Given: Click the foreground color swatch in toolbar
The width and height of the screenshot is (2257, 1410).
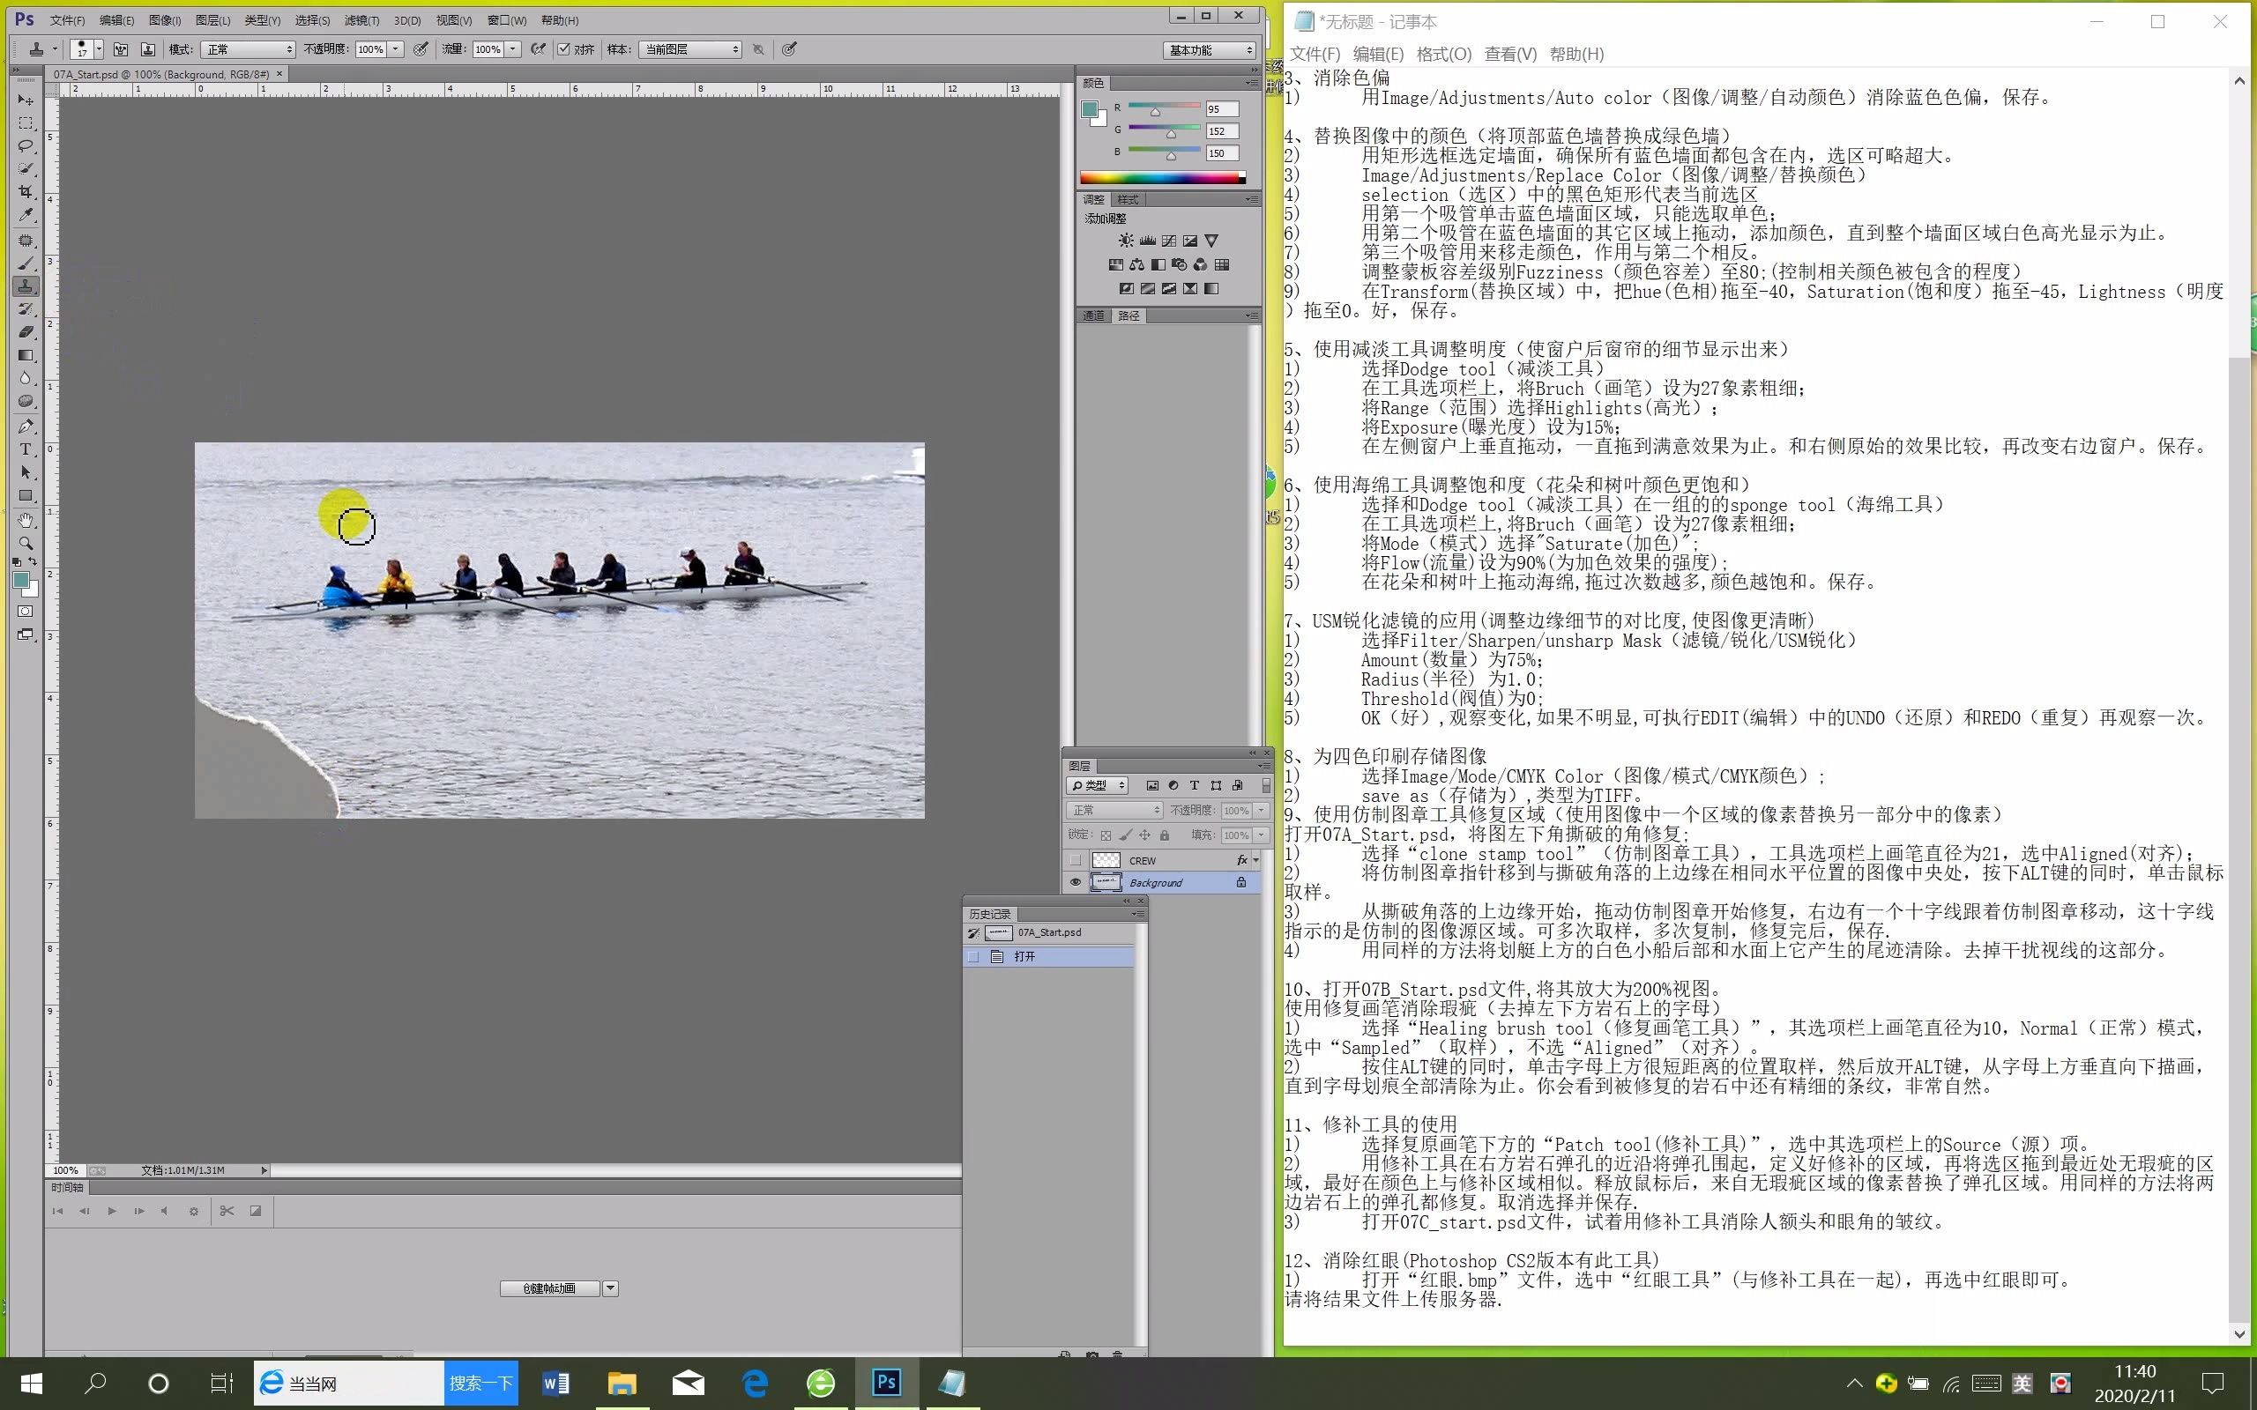Looking at the screenshot, I should point(20,580).
